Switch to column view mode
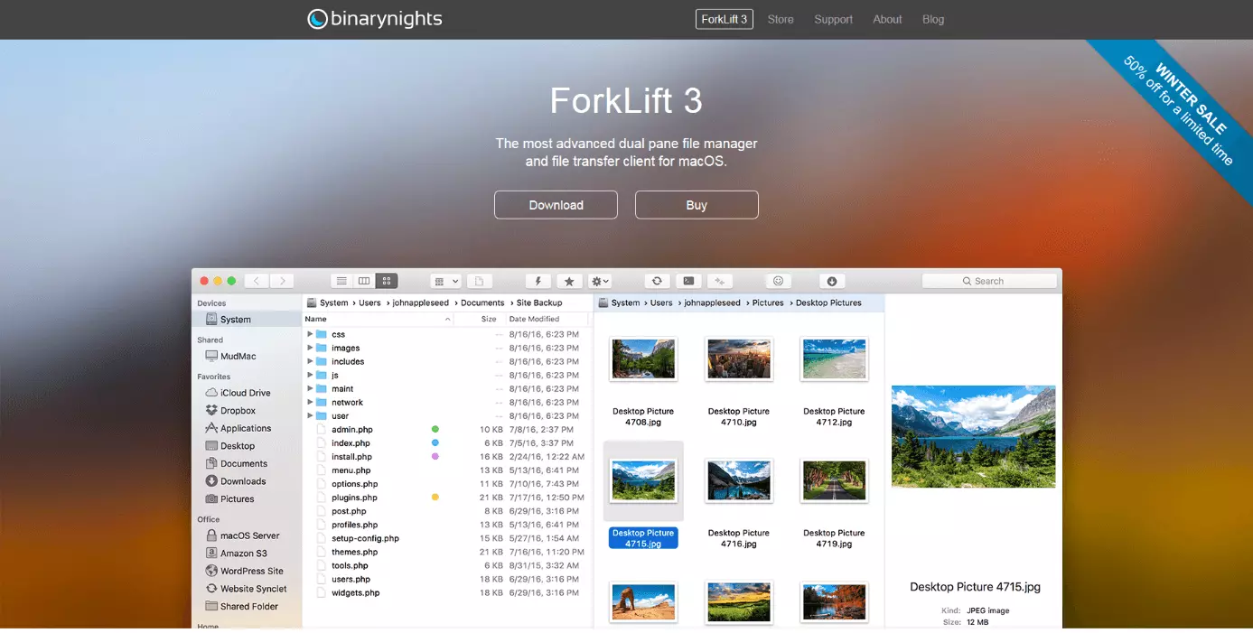1253x633 pixels. (x=364, y=281)
